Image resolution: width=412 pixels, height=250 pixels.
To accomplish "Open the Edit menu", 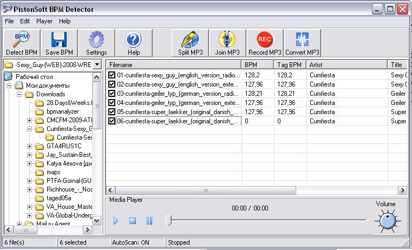I will 25,21.
